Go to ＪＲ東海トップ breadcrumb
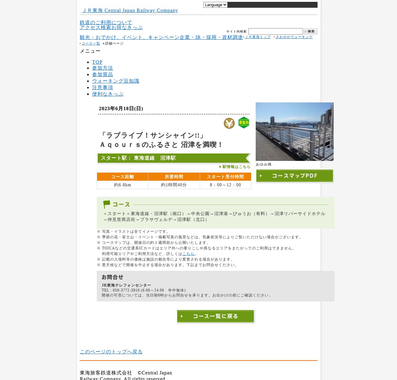Viewport: 397px width, 380px height. tap(258, 37)
